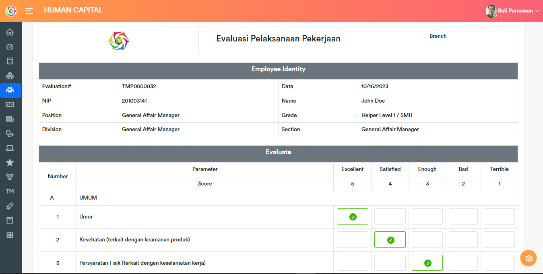Select Terrible for Kesehatan

[x=499, y=239]
